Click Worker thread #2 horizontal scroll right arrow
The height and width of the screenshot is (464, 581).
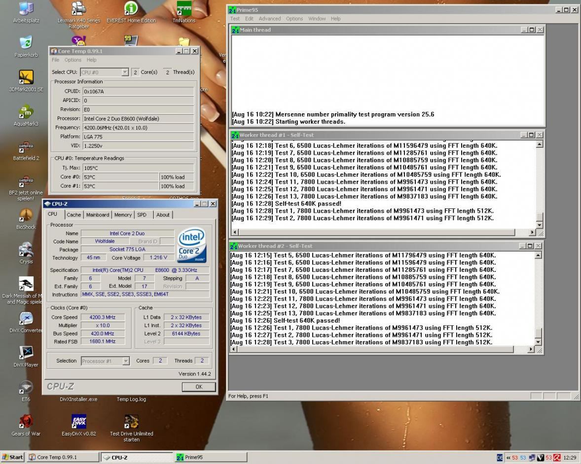click(x=531, y=349)
